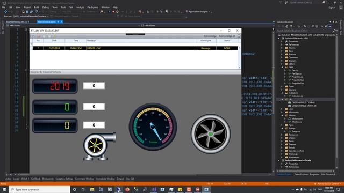This screenshot has width=344, height=193.
Task: Click first icon in SCADA alarm toolbar
Action: point(33,36)
